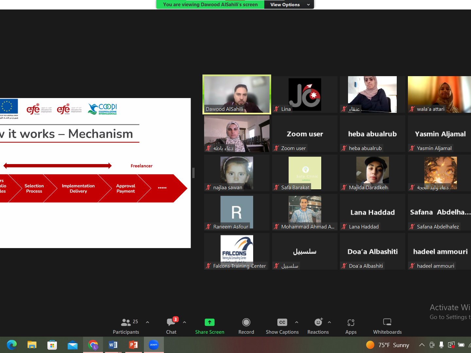Toggle Show Captions on

(x=282, y=326)
